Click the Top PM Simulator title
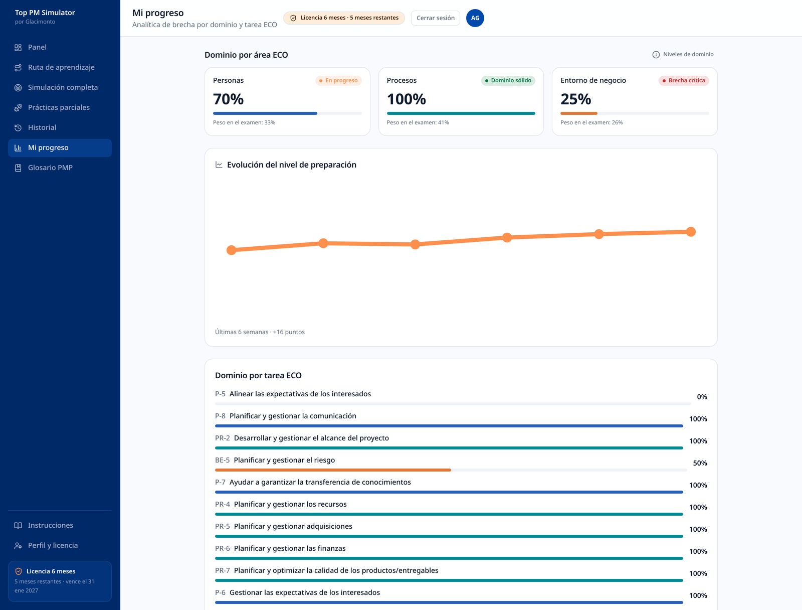Screen dimensions: 802x610 tap(45, 13)
